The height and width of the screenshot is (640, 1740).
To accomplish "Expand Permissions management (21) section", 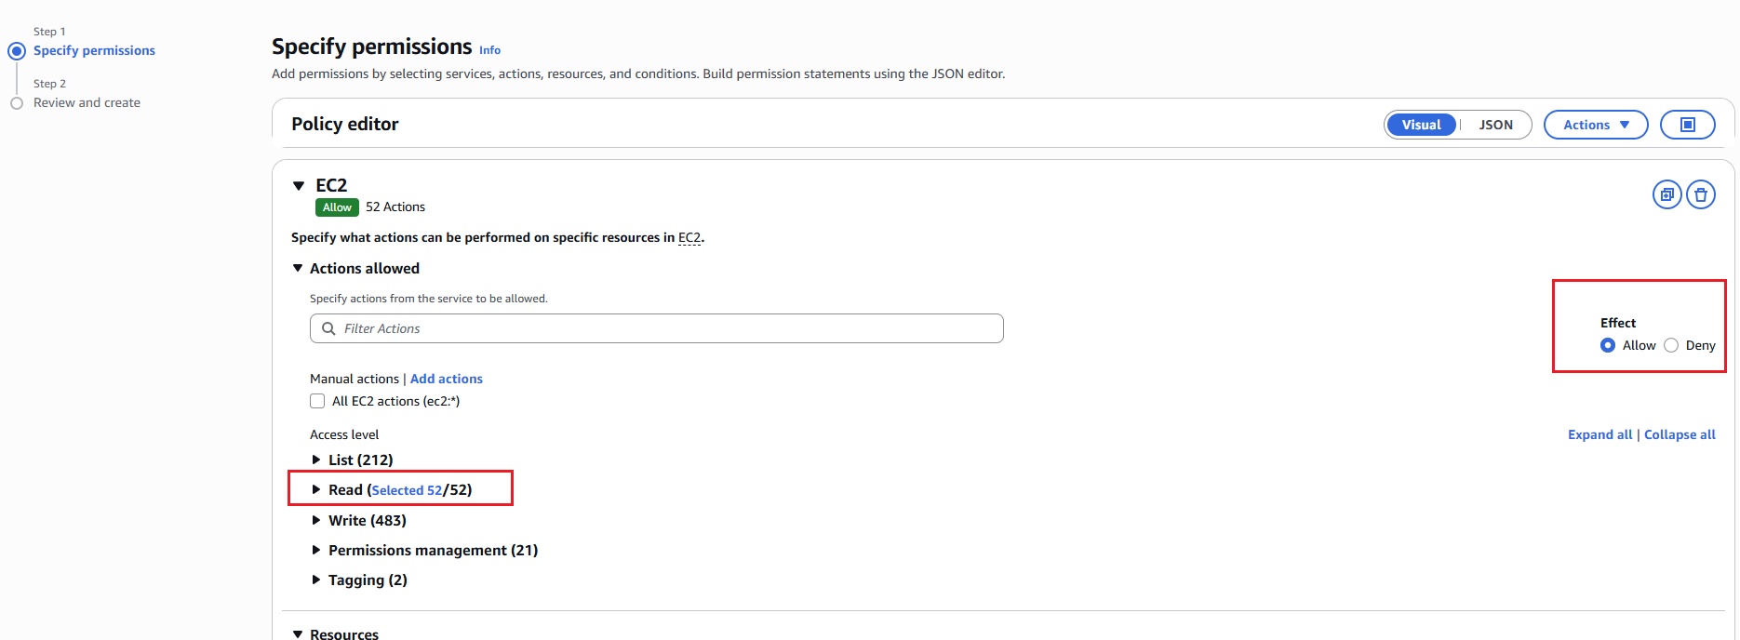I will [x=316, y=550].
